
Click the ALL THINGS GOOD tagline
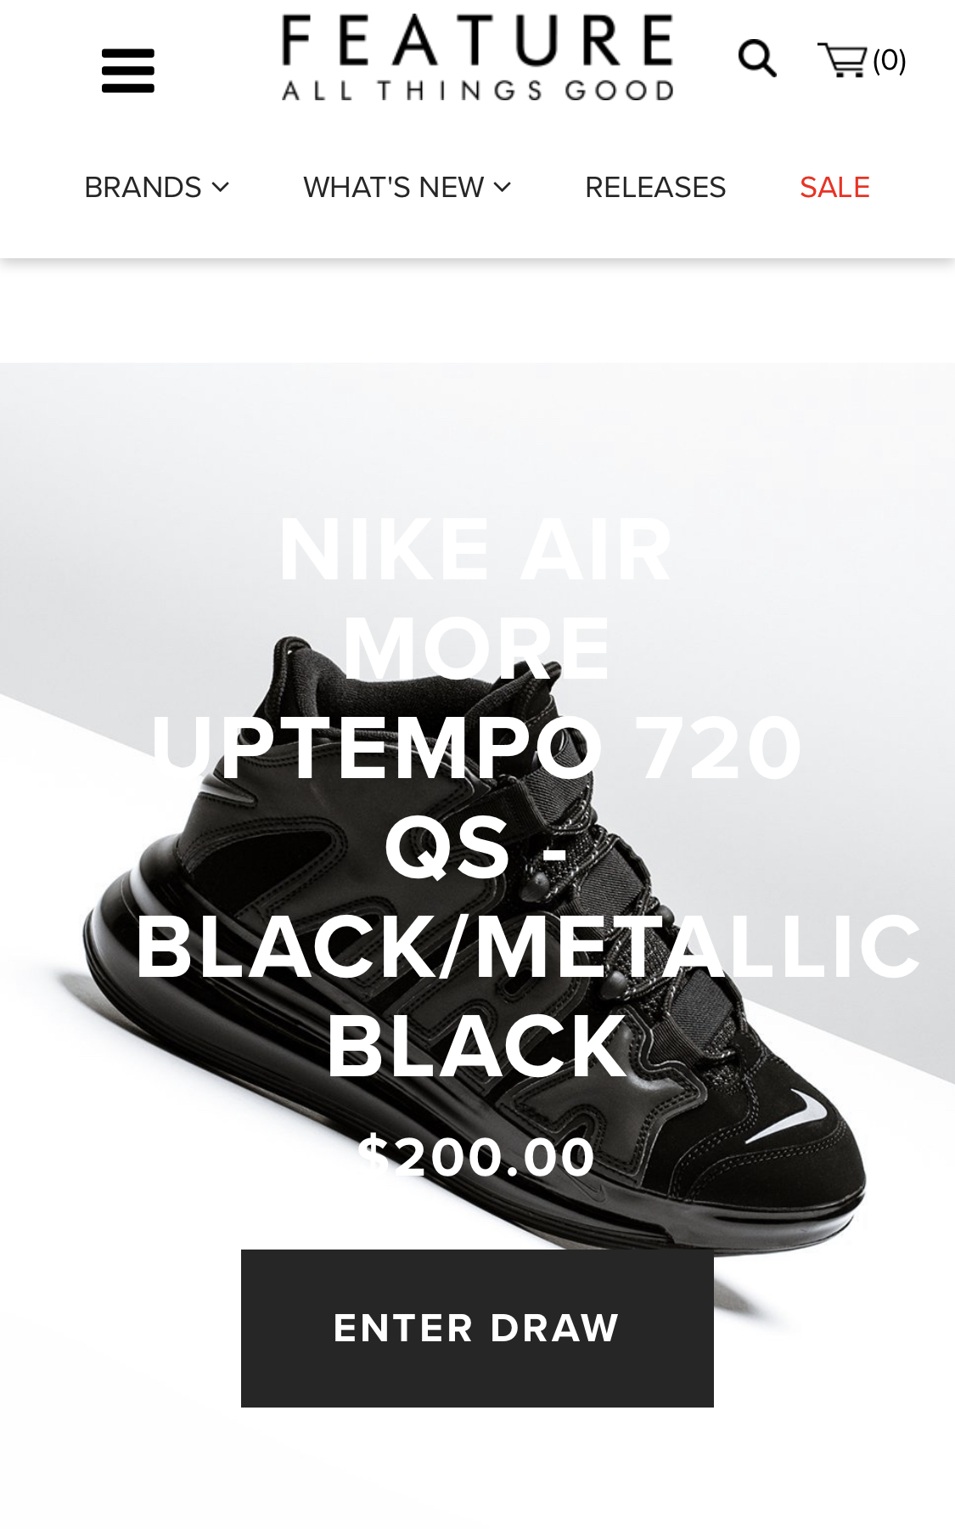[x=478, y=90]
